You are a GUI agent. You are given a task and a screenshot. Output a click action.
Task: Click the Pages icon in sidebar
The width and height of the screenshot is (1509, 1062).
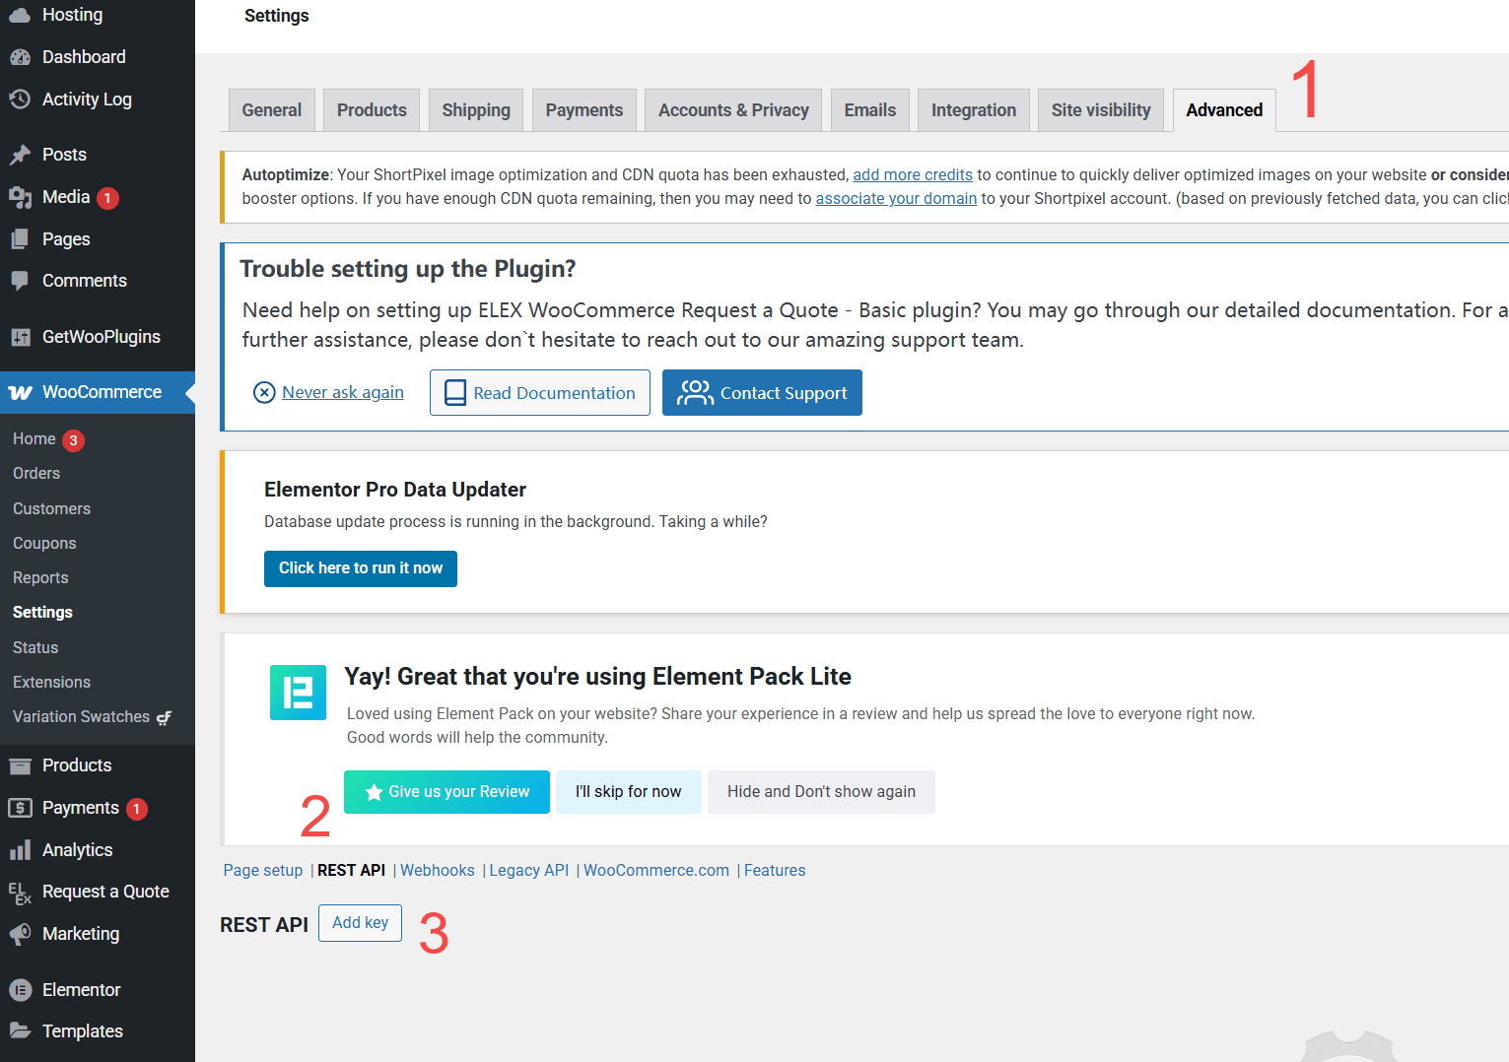[x=20, y=239]
